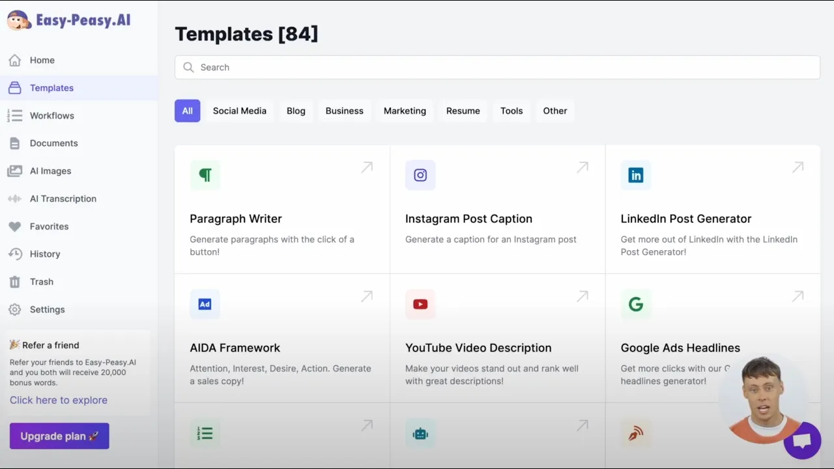834x469 pixels.
Task: Click the Upgrade plan button
Action: tap(59, 436)
